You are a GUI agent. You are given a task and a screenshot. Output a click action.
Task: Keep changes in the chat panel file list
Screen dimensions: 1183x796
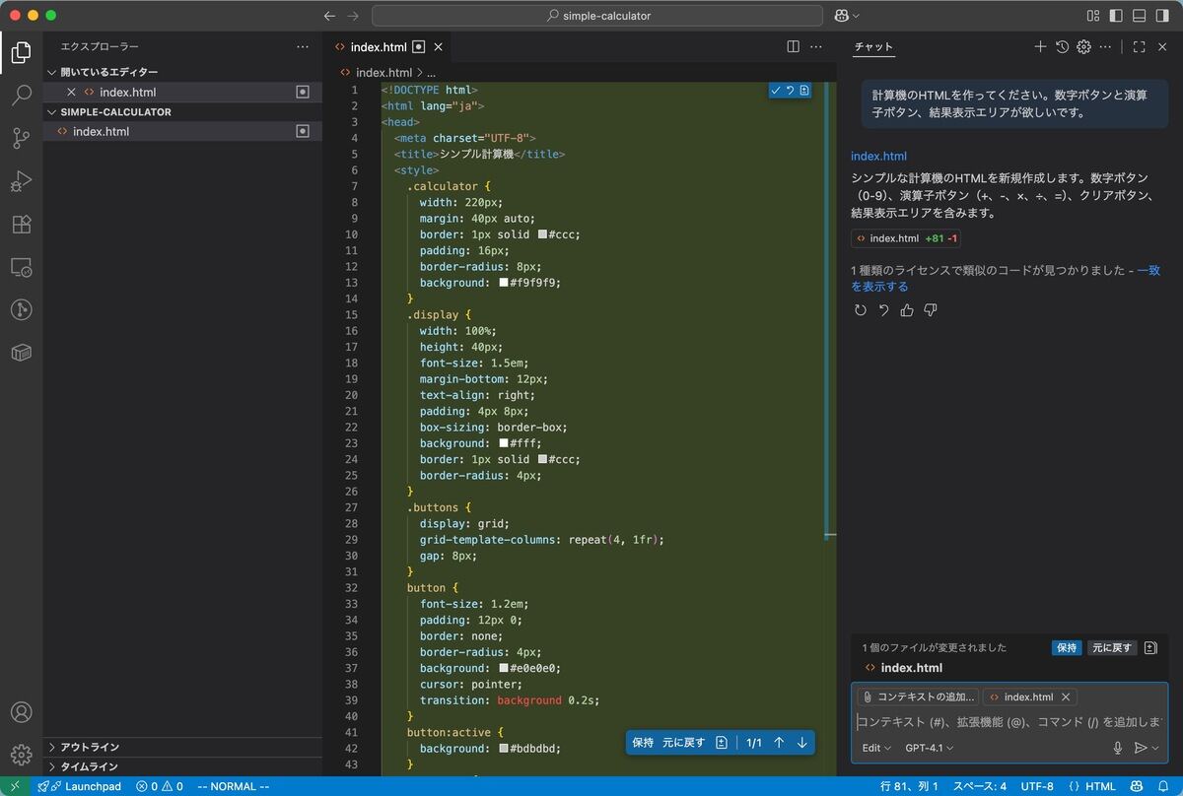1067,647
